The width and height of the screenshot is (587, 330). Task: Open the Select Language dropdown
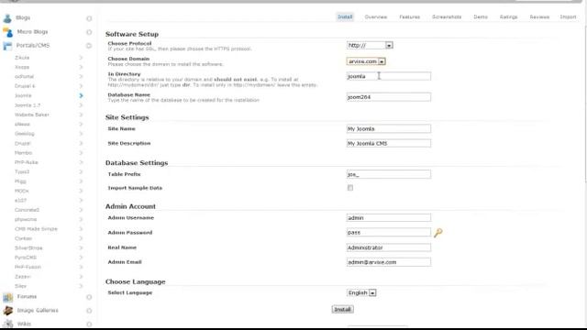coord(361,293)
